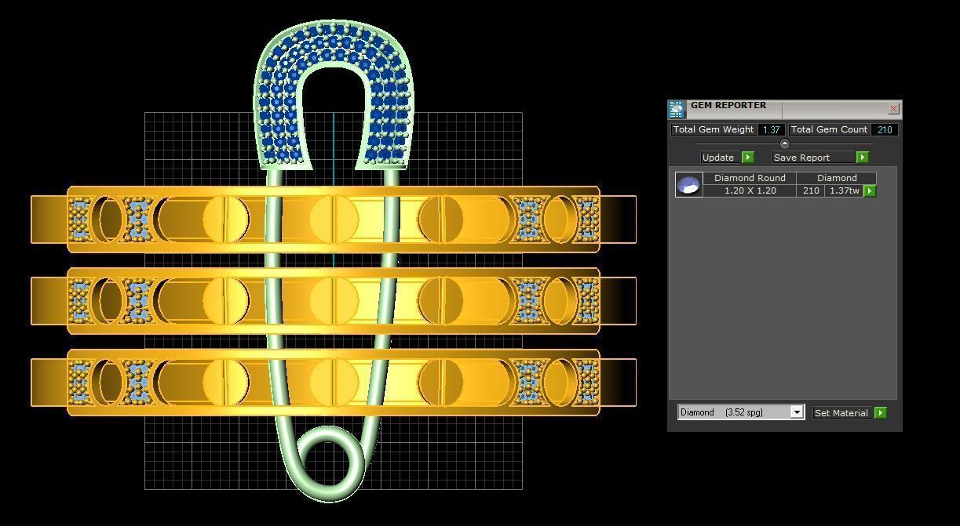Click the Set Material label
Screen dimensions: 960x526
tap(841, 412)
